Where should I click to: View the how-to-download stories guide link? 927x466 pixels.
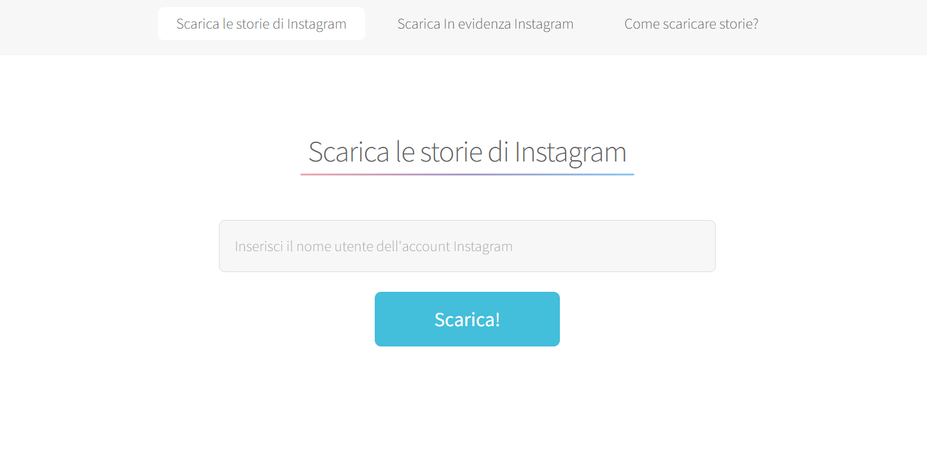[x=691, y=24]
